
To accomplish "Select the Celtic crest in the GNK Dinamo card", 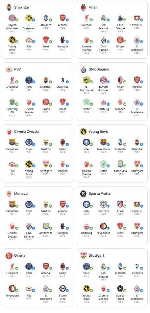I will coord(87,102).
